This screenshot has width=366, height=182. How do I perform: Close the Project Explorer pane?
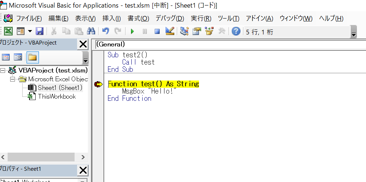coord(83,44)
